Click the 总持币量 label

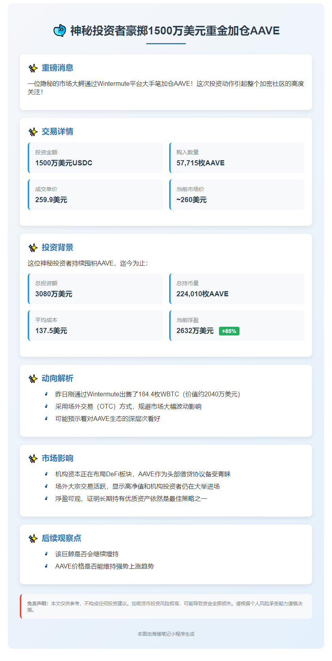(187, 283)
